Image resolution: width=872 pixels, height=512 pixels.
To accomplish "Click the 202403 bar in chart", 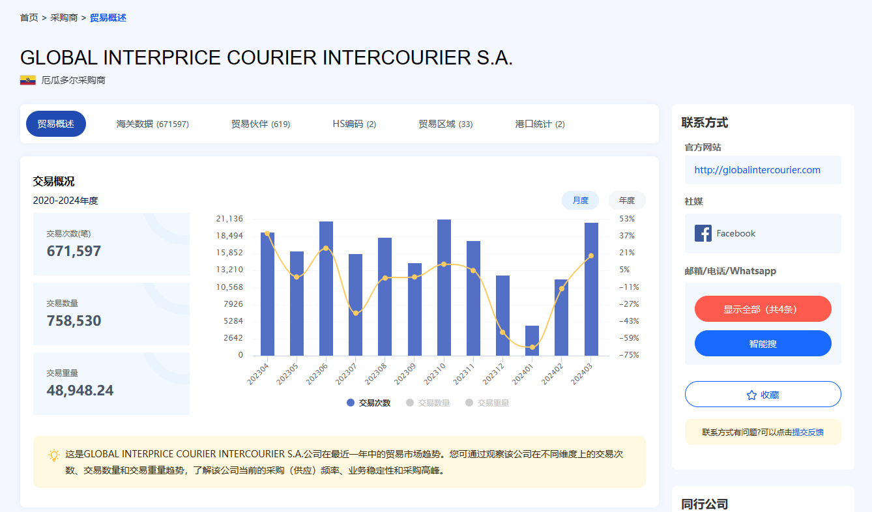I will (x=591, y=289).
